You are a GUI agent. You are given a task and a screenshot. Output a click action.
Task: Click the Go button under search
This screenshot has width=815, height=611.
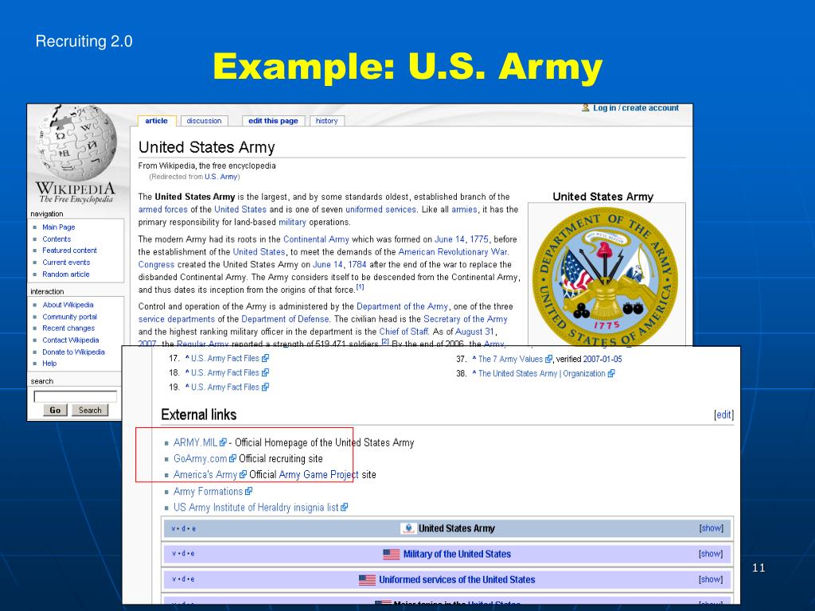coord(55,410)
